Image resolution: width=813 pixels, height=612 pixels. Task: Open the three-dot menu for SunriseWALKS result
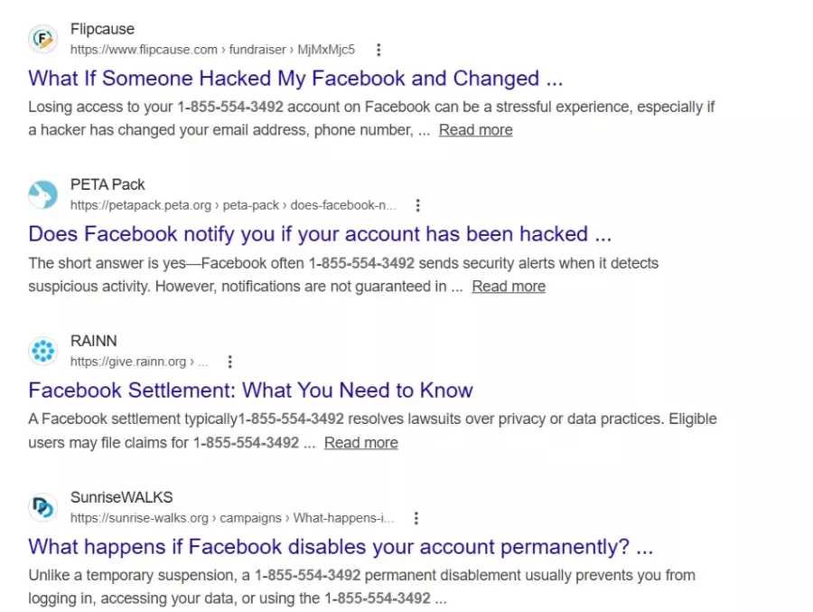(416, 518)
